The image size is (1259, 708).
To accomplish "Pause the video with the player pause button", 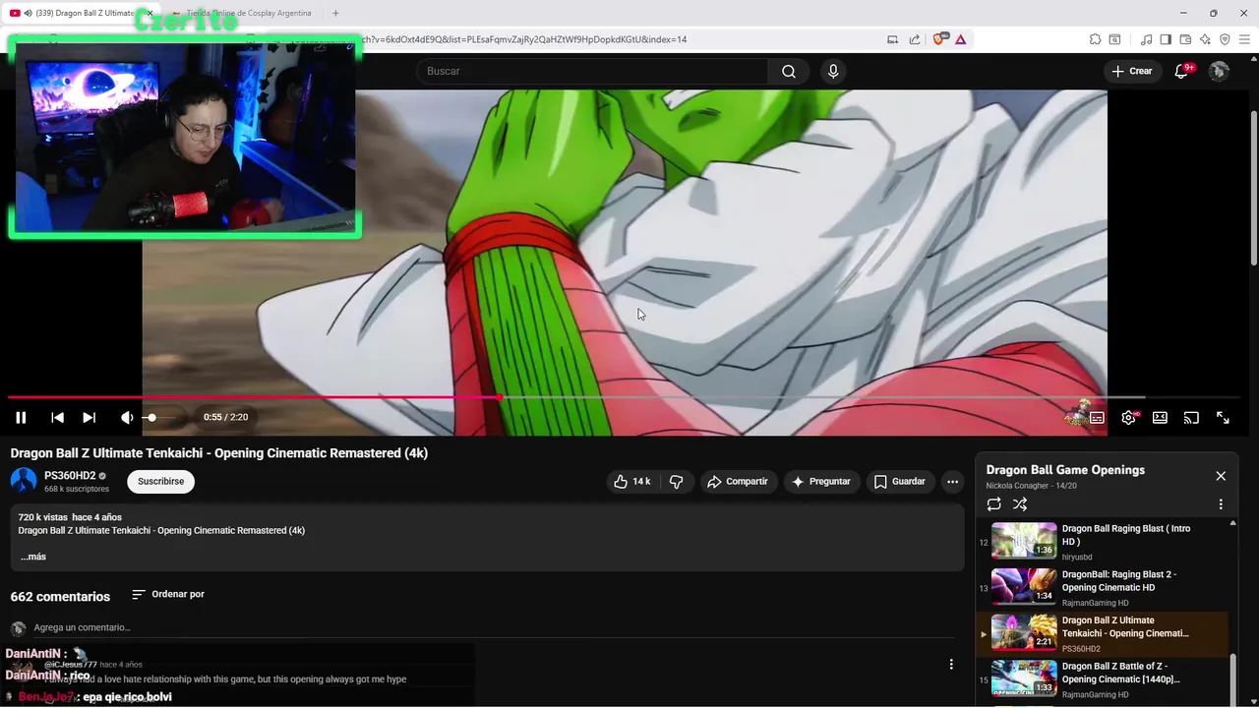I will coord(21,418).
